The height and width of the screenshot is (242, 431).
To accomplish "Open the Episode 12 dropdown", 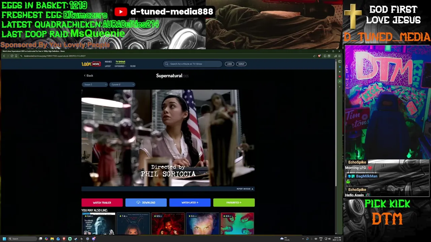I will 122,84.
